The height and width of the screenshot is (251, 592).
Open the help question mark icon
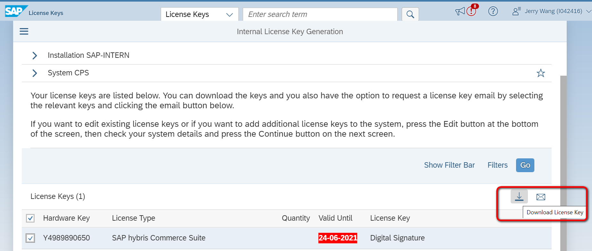click(493, 11)
